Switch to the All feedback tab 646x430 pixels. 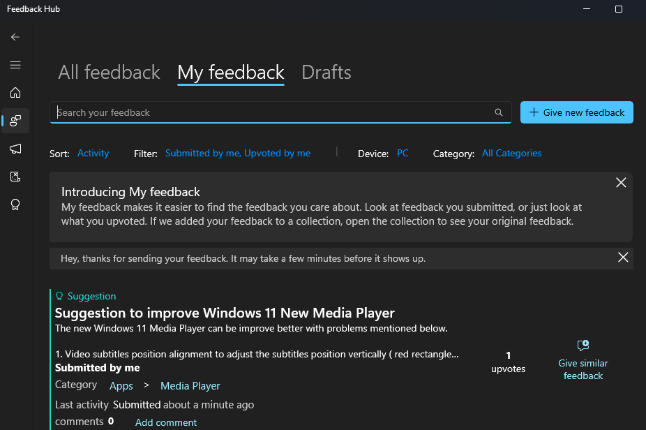coord(109,73)
